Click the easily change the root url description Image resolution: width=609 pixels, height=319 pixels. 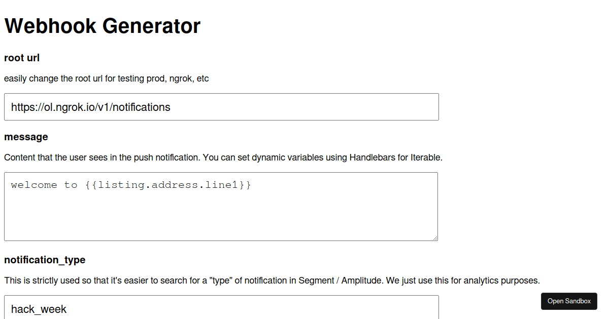(x=106, y=78)
